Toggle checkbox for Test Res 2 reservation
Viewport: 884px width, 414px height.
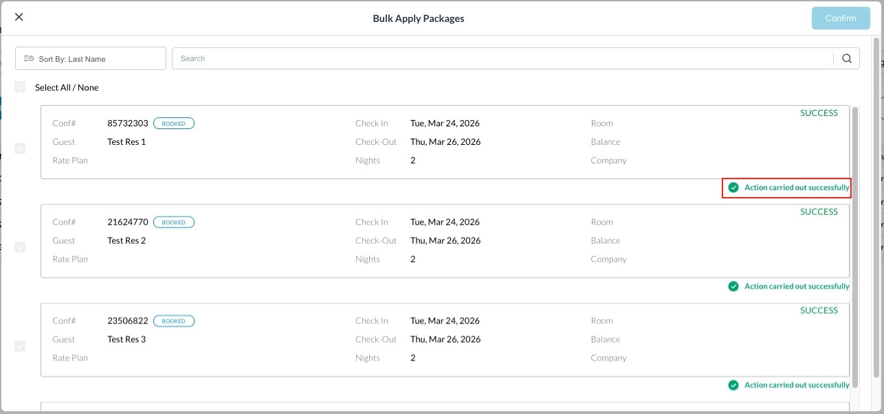pyautogui.click(x=20, y=247)
